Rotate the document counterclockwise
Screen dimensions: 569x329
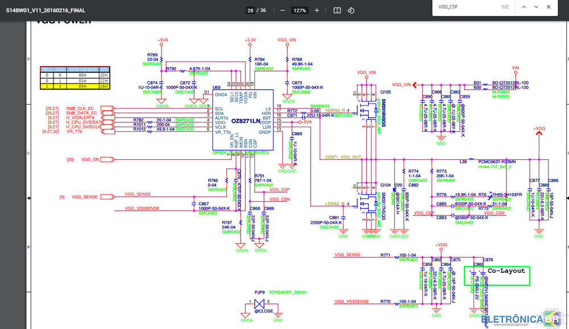coord(351,10)
